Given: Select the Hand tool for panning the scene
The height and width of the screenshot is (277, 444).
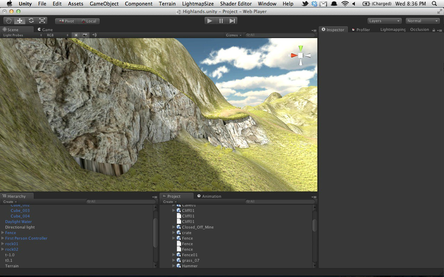Looking at the screenshot, I should (x=8, y=20).
